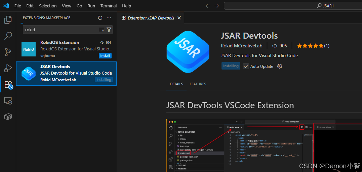This screenshot has height=172, width=362.
Task: Open the five-star rating reviews
Action: (x=313, y=46)
